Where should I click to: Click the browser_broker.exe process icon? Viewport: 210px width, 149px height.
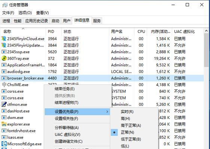(4, 78)
